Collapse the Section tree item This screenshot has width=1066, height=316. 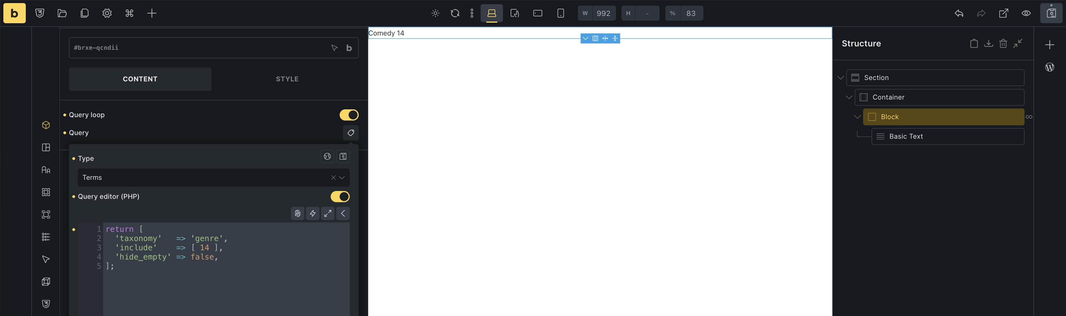tap(840, 78)
